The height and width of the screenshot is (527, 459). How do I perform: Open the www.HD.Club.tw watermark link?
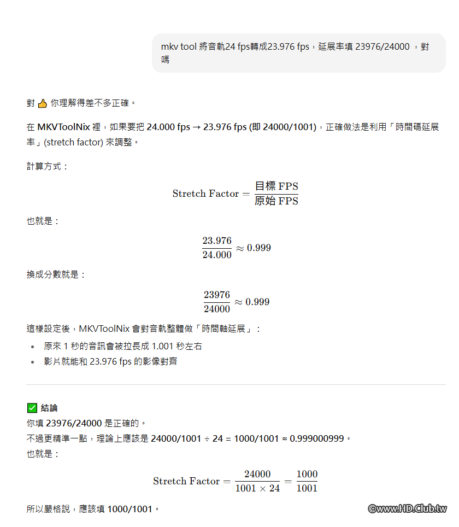point(411,509)
